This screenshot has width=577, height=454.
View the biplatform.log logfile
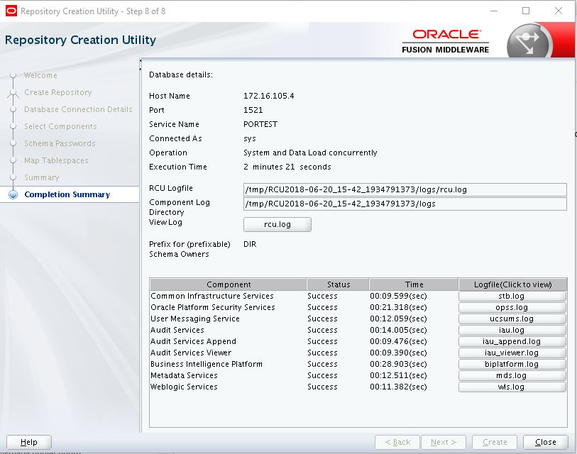click(x=512, y=364)
